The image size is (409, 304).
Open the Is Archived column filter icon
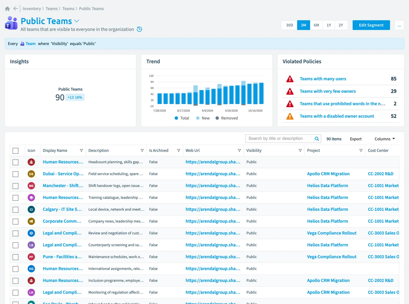click(179, 151)
